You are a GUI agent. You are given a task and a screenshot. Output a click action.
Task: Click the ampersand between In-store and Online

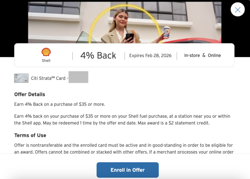pyautogui.click(x=204, y=55)
